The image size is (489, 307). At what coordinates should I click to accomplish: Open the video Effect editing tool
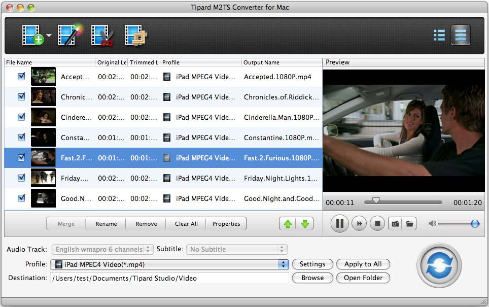point(68,36)
